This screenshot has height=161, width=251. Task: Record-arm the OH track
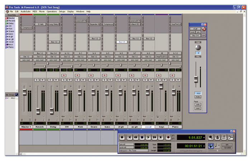[x=63, y=75]
